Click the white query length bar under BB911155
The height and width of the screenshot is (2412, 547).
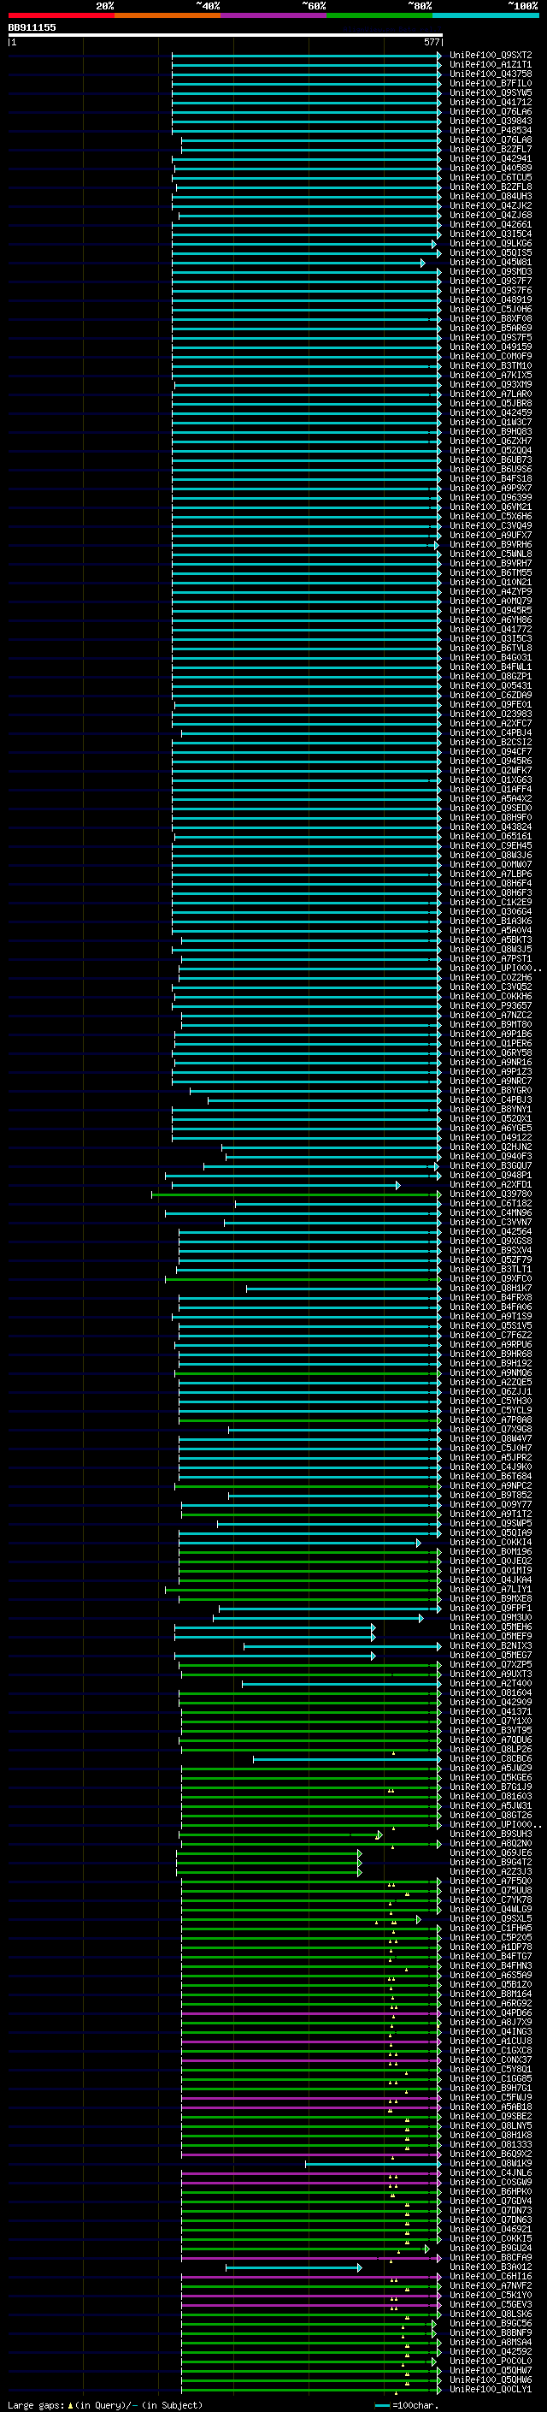coord(226,36)
